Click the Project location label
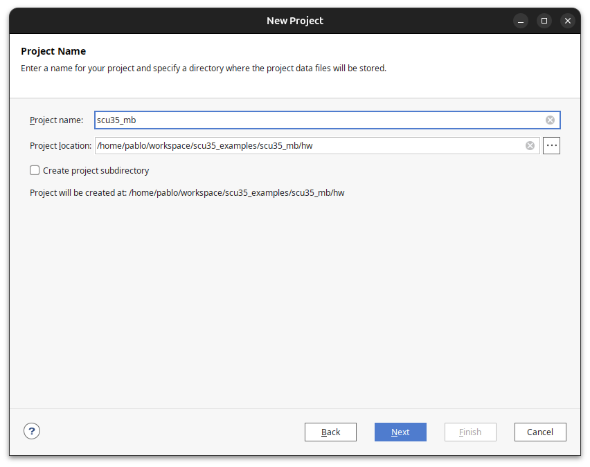This screenshot has height=467, width=590. point(60,145)
